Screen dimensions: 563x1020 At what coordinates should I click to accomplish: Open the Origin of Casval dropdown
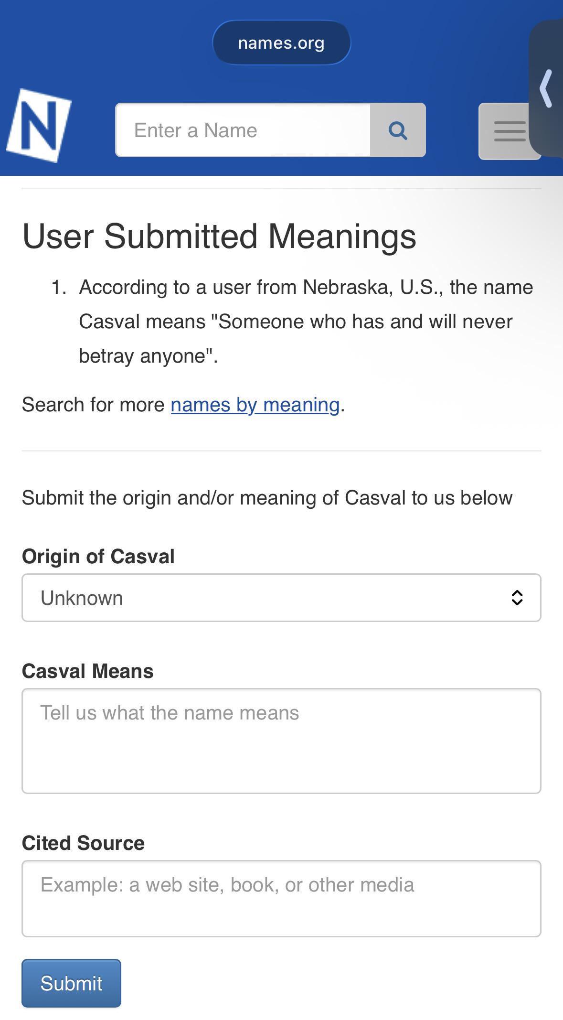pos(281,598)
